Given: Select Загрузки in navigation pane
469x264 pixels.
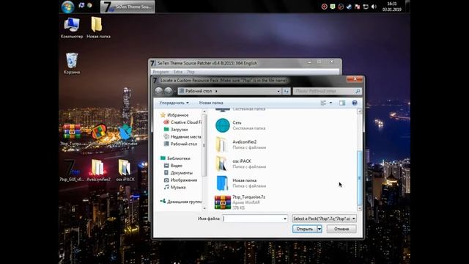Looking at the screenshot, I should pyautogui.click(x=176, y=129).
